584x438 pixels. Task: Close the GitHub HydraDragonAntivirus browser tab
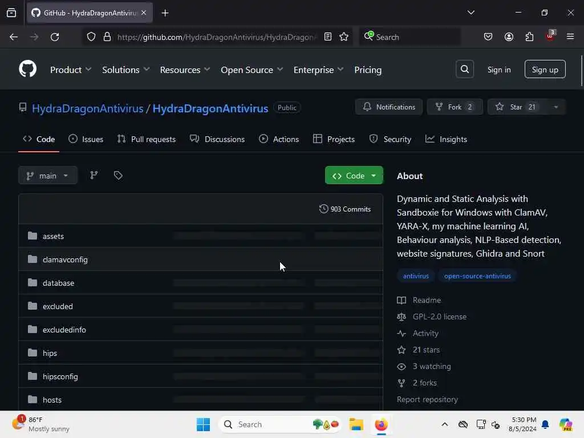click(x=144, y=13)
